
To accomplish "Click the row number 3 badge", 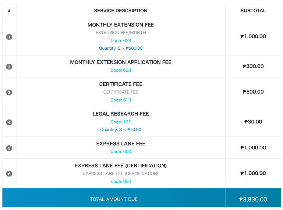I will click(x=9, y=92).
